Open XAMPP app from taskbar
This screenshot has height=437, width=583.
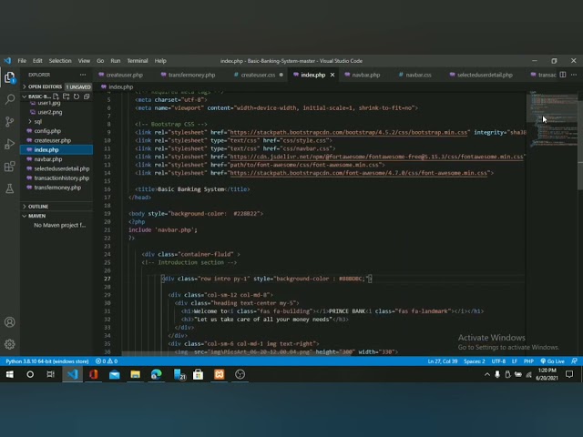(219, 374)
